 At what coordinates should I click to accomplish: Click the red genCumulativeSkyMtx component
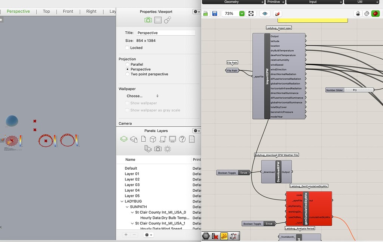[309, 208]
